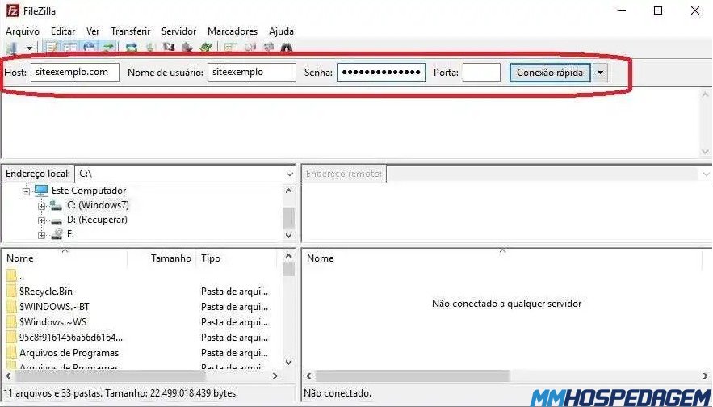
Task: Toggle synchronized browsing icon
Action: click(x=268, y=48)
